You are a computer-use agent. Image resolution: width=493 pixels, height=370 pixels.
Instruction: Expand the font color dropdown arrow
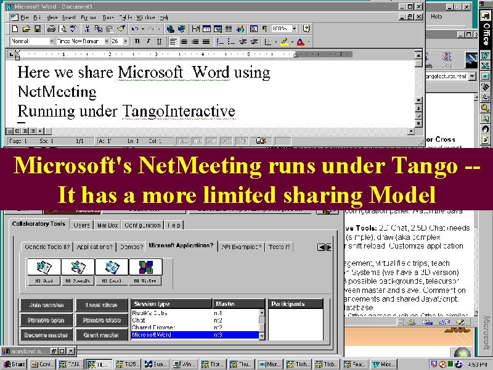309,41
